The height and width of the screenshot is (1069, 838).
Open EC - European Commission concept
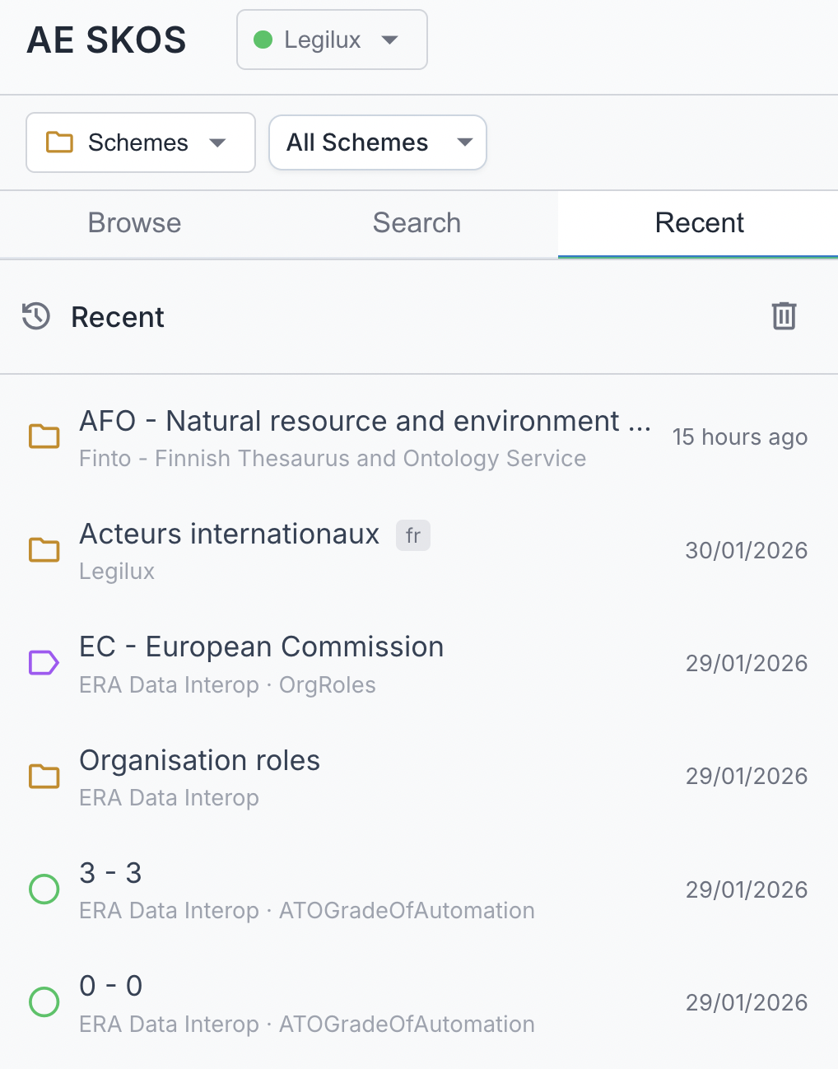[x=261, y=647]
